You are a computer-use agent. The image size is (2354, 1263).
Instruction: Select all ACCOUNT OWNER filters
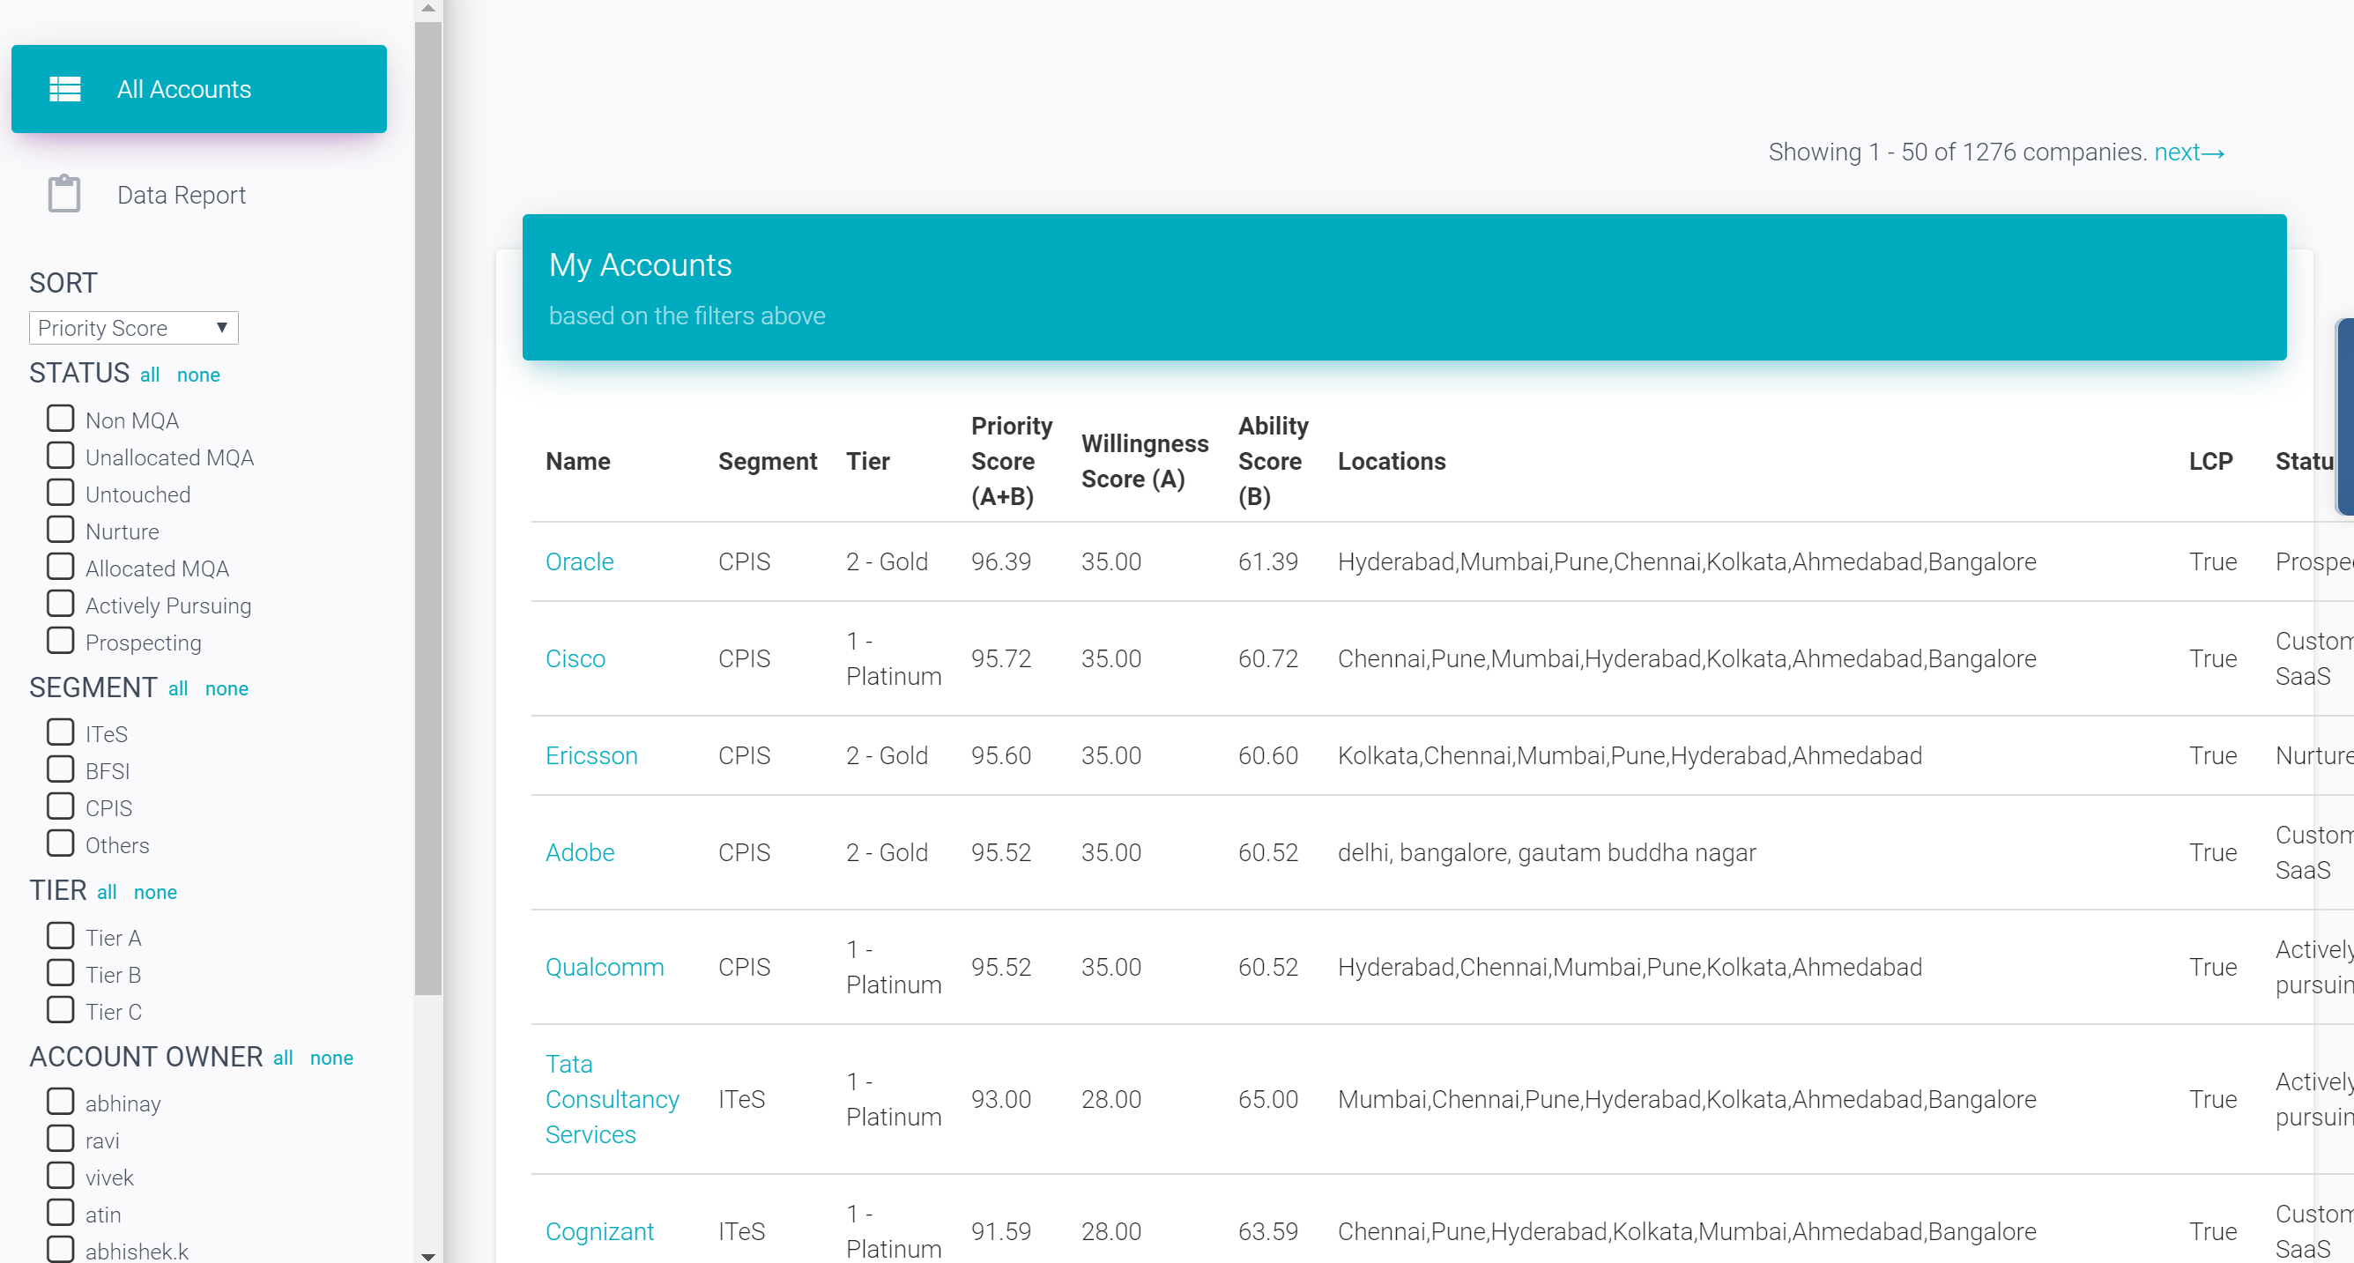283,1058
